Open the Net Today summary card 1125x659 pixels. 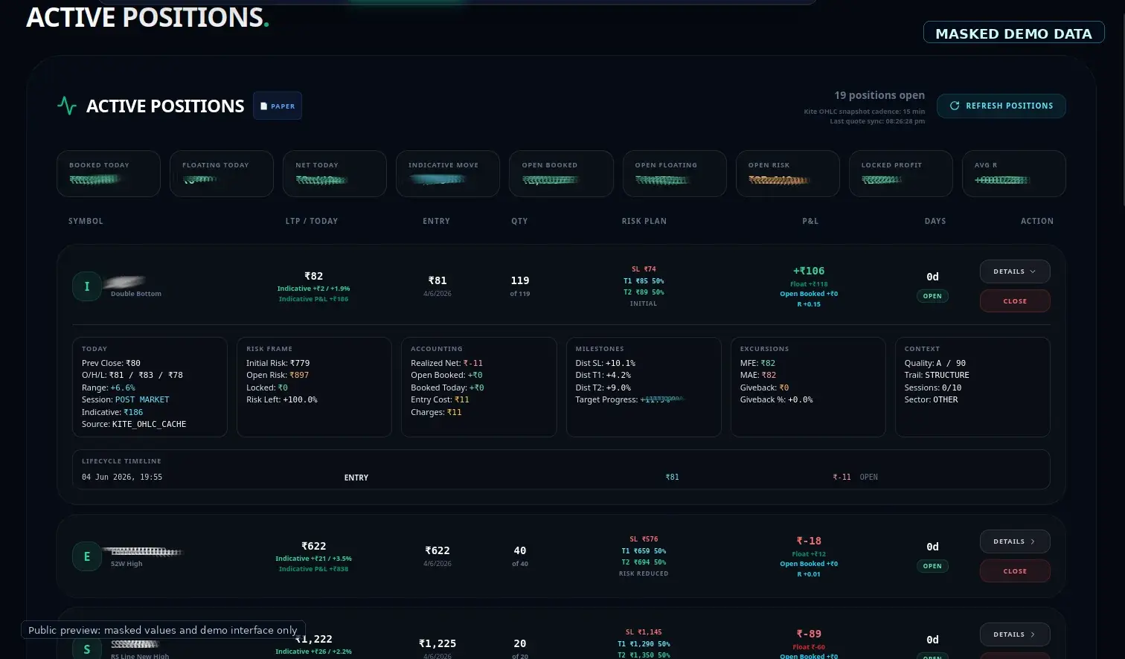coord(335,174)
